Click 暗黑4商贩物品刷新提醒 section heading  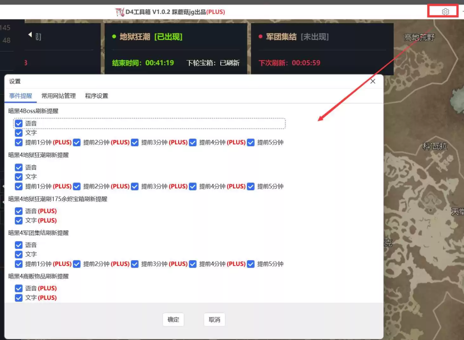39,277
